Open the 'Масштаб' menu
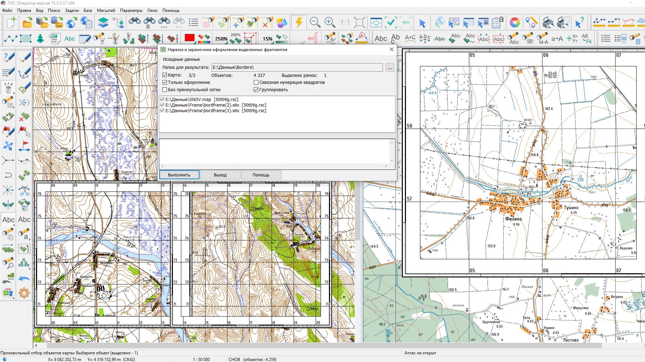Screen dimensions: 645x362 pyautogui.click(x=106, y=10)
